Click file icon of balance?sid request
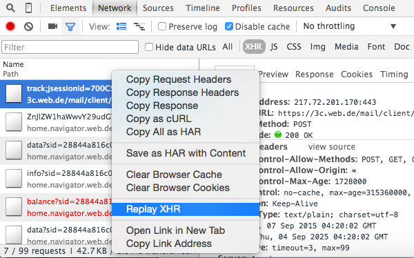Screen dimensions: 414x258 click(x=14, y=207)
